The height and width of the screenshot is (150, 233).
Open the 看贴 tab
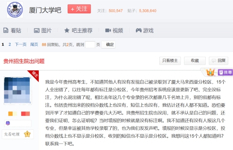point(12,30)
